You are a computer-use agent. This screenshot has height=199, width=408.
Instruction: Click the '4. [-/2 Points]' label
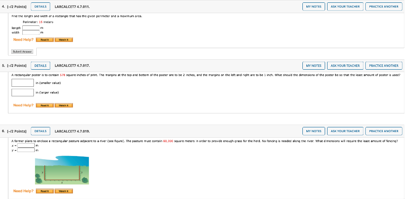click(14, 6)
